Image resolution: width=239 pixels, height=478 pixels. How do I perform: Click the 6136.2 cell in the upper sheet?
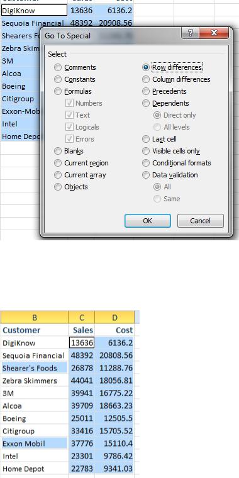[x=114, y=10]
